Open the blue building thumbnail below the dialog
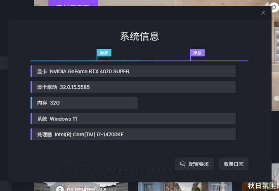 click(185, 187)
